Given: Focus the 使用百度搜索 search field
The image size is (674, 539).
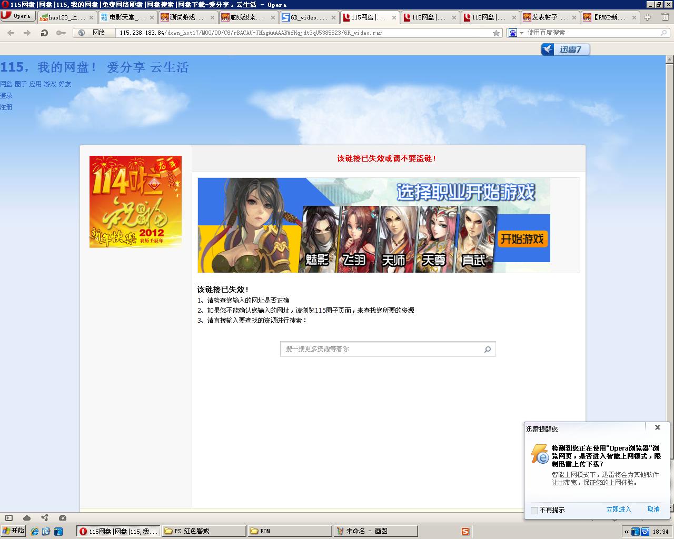Looking at the screenshot, I should coord(592,33).
